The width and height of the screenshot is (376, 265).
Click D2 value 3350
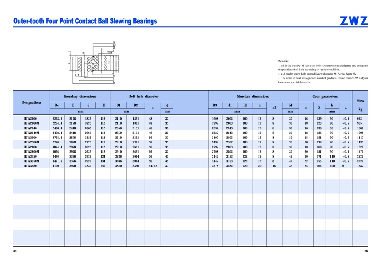[136, 166]
